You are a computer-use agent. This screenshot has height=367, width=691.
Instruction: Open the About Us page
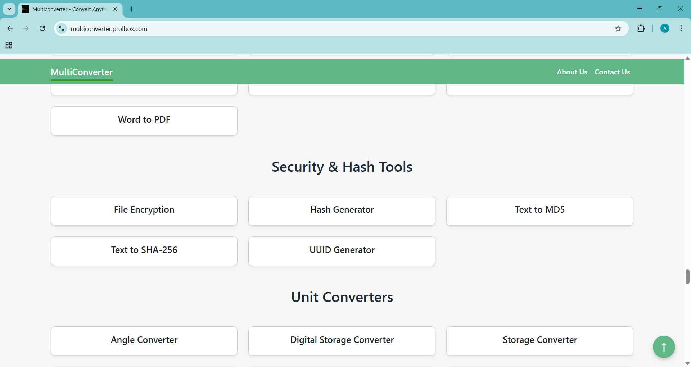point(572,72)
